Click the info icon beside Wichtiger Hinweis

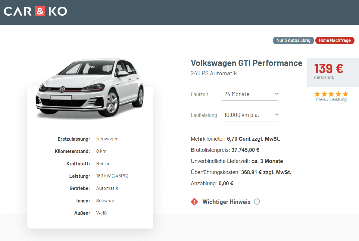tap(257, 202)
